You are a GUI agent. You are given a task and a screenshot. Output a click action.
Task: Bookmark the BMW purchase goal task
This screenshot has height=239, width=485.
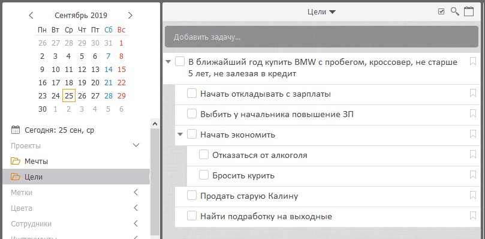(x=472, y=61)
